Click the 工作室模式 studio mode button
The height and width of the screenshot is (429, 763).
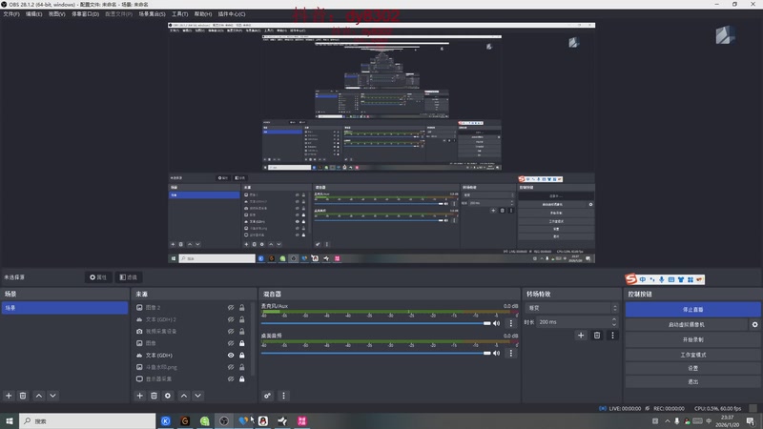693,355
